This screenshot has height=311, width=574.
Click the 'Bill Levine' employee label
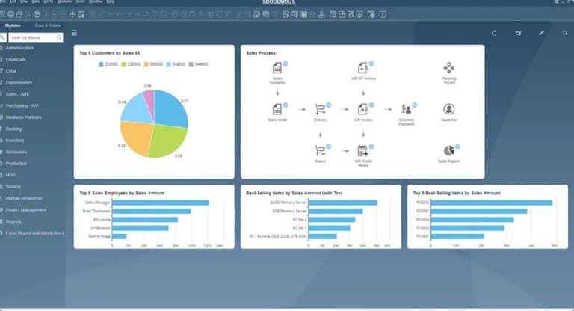click(102, 220)
